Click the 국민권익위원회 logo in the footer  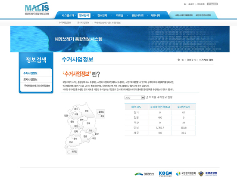(x=186, y=174)
